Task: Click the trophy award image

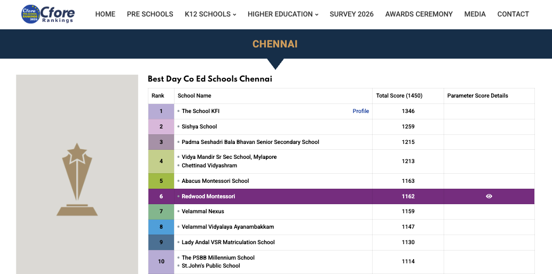Action: coord(77,180)
